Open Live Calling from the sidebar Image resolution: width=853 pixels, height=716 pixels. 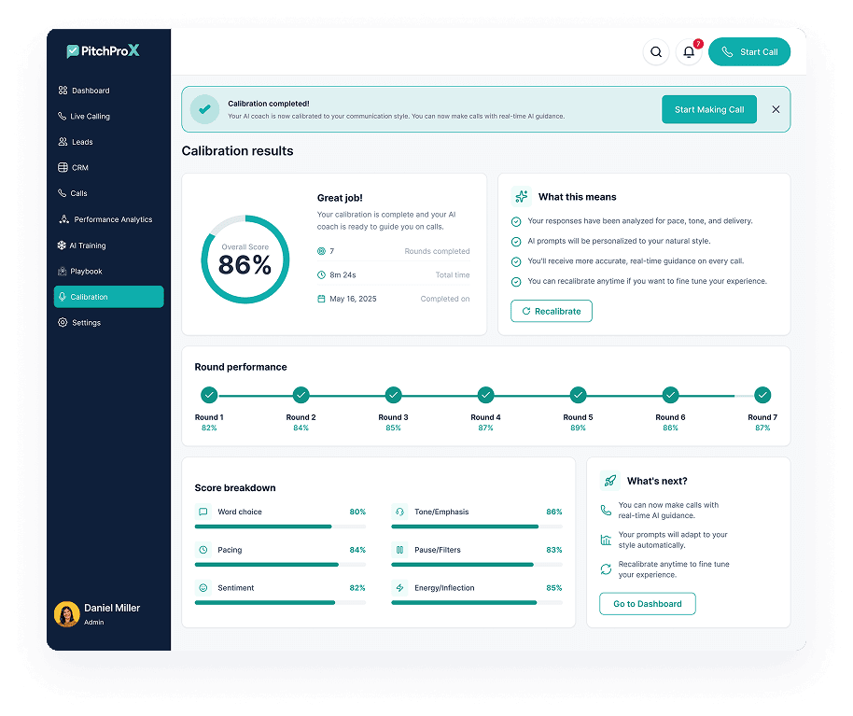point(109,116)
